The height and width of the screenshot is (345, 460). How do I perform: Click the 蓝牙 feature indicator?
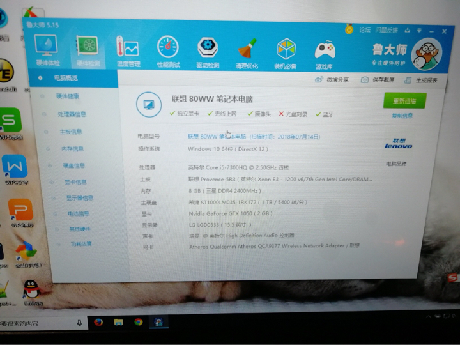click(x=325, y=114)
